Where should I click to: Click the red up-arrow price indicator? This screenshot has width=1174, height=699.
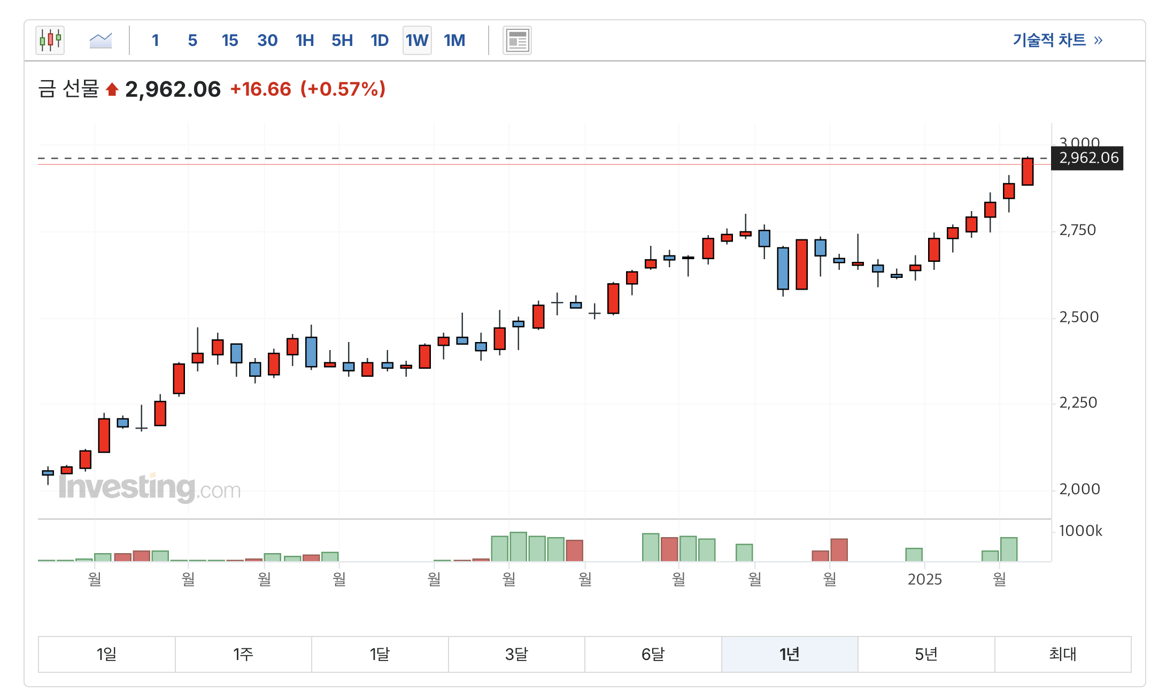point(112,89)
